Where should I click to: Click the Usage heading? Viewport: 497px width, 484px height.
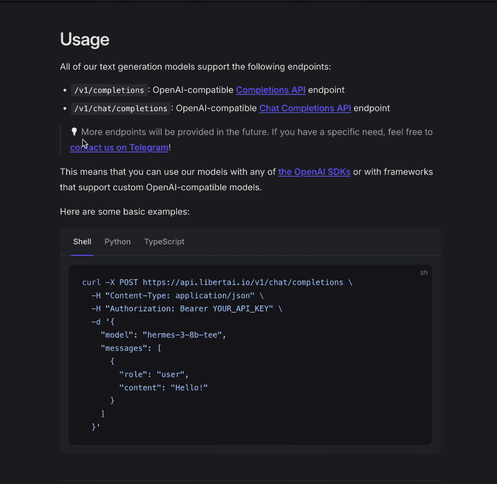[85, 40]
